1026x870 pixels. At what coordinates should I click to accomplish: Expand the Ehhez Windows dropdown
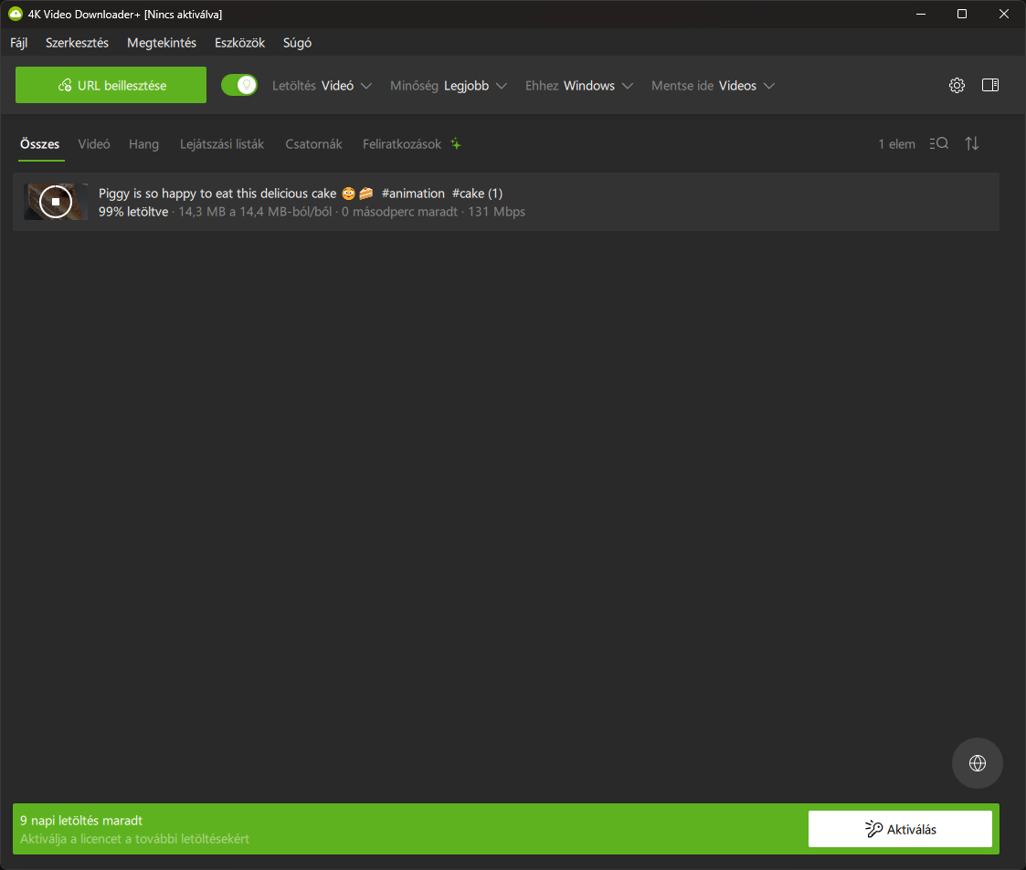(x=579, y=86)
